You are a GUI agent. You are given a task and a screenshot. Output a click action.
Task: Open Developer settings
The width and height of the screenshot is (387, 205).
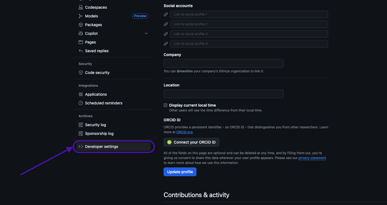113,147
